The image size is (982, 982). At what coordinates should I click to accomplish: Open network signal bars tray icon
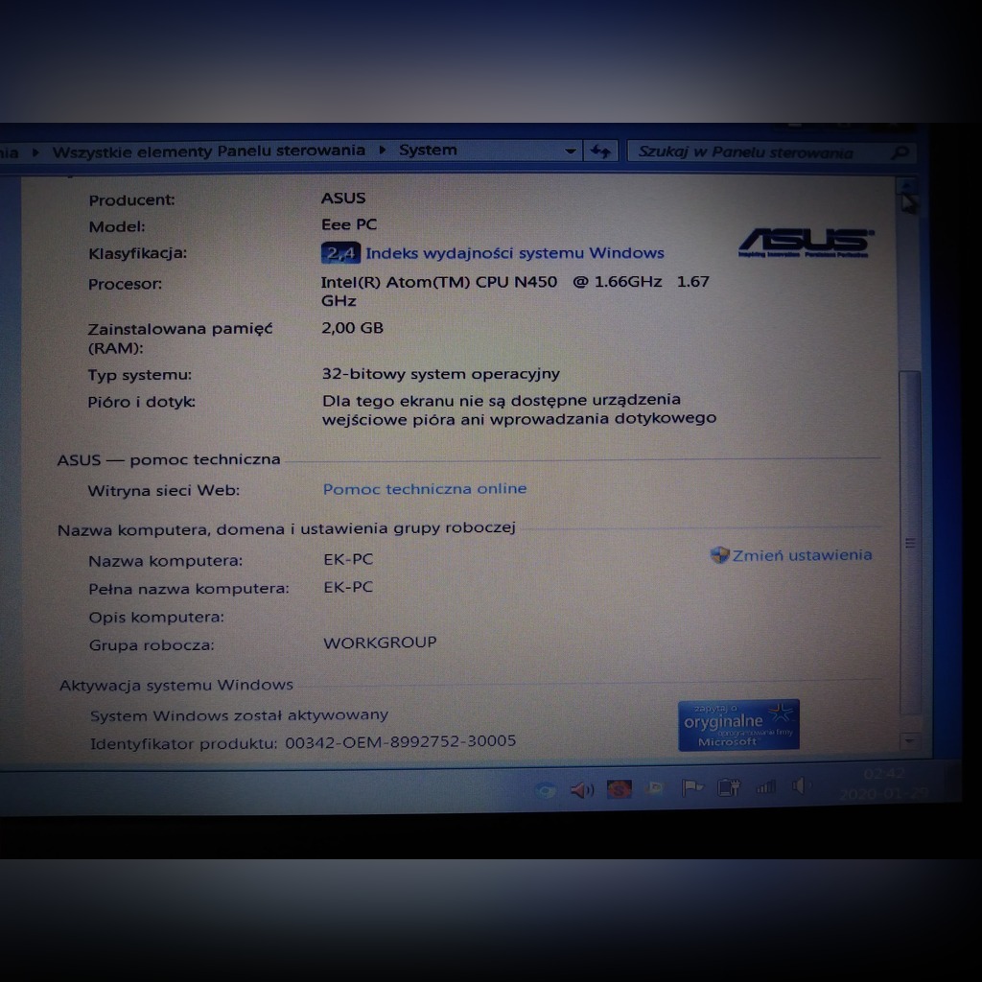point(765,786)
